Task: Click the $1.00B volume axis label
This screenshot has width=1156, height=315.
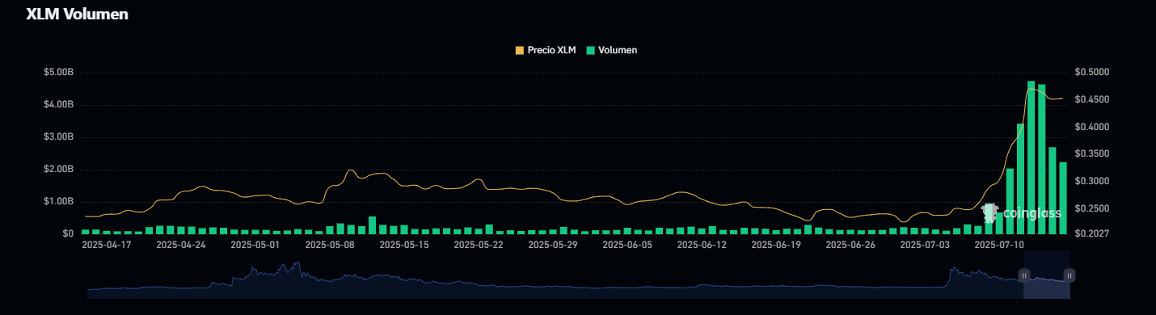Action: (x=59, y=202)
